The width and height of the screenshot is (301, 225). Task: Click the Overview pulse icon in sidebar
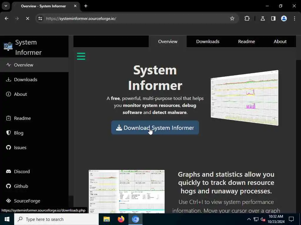9,65
